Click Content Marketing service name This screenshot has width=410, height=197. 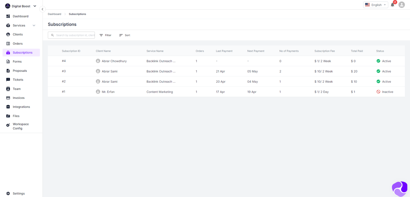coord(160,92)
